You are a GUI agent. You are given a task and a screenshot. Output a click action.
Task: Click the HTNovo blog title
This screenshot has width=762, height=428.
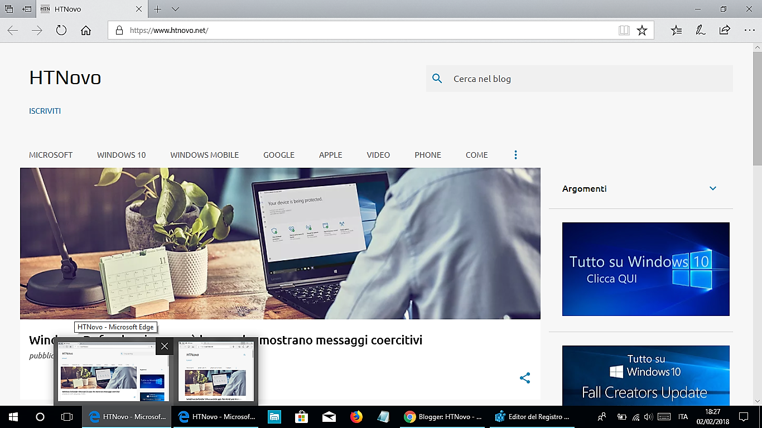point(65,77)
